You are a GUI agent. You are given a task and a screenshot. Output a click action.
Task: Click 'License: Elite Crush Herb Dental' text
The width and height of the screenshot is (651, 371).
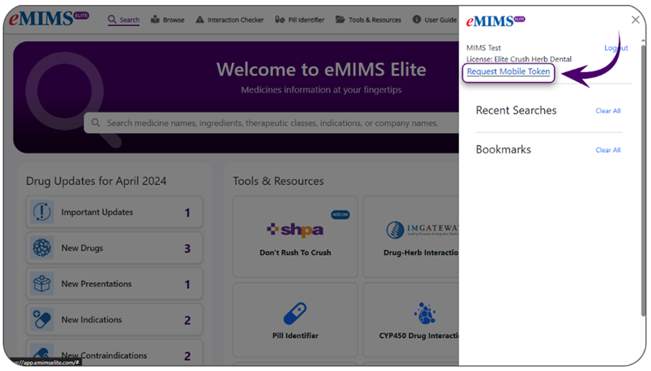(519, 59)
